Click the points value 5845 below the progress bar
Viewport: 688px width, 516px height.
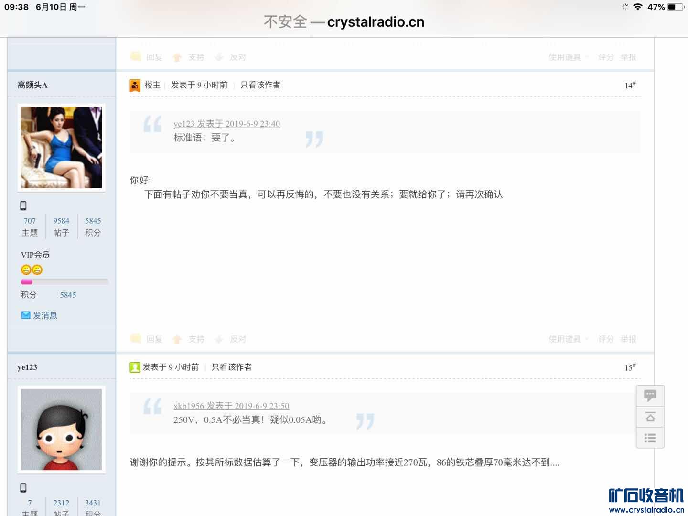[68, 295]
